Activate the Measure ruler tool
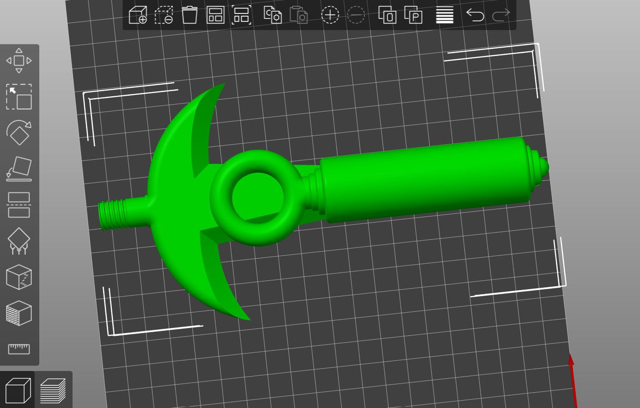The height and width of the screenshot is (408, 640). click(19, 349)
